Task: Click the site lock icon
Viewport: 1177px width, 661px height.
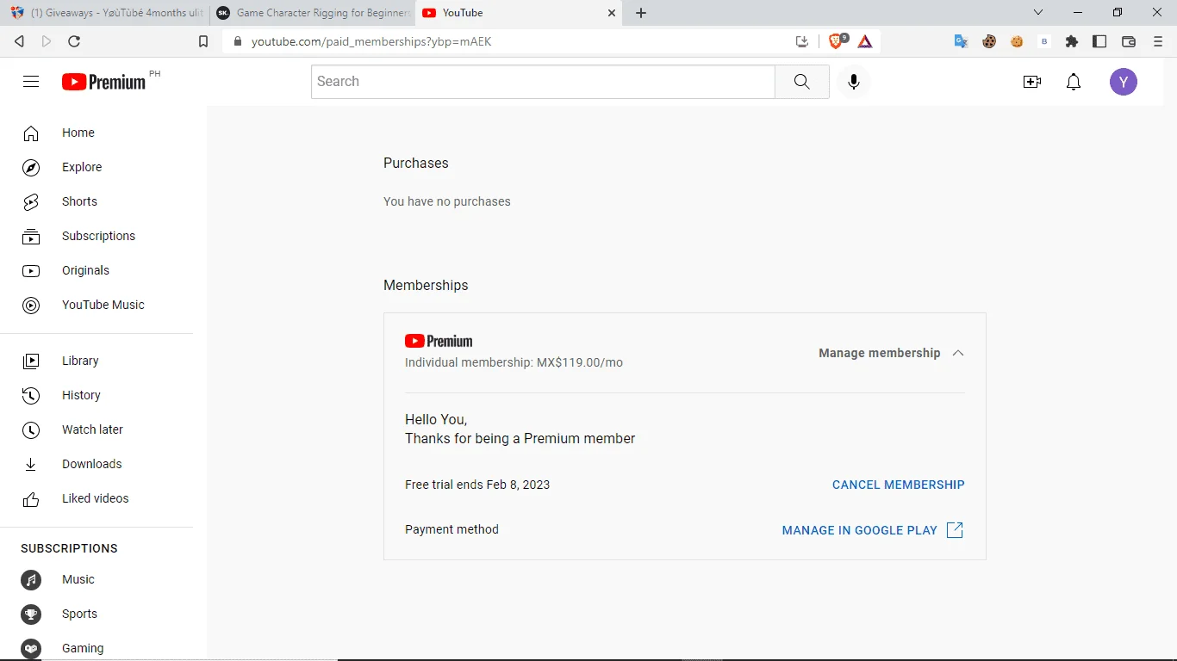Action: 238,41
